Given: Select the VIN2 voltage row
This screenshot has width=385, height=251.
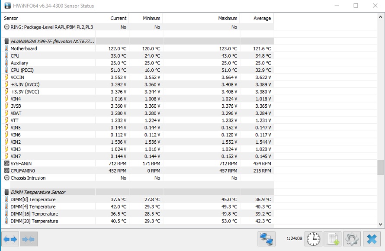Looking at the screenshot, I should click(x=138, y=142).
